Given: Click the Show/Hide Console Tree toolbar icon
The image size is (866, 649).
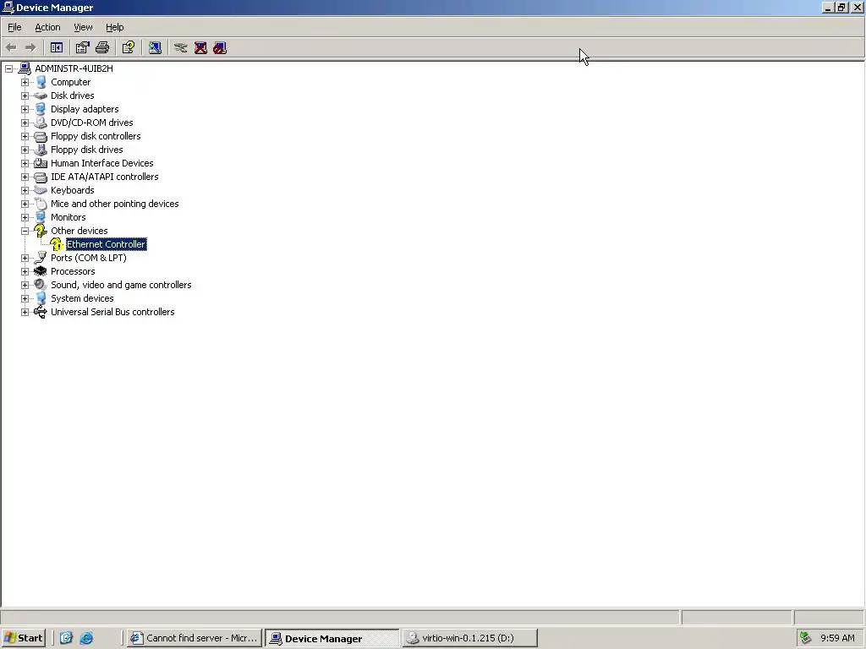Looking at the screenshot, I should click(57, 48).
